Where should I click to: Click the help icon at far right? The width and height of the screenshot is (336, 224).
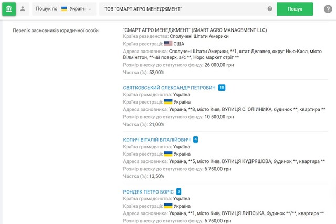click(329, 9)
